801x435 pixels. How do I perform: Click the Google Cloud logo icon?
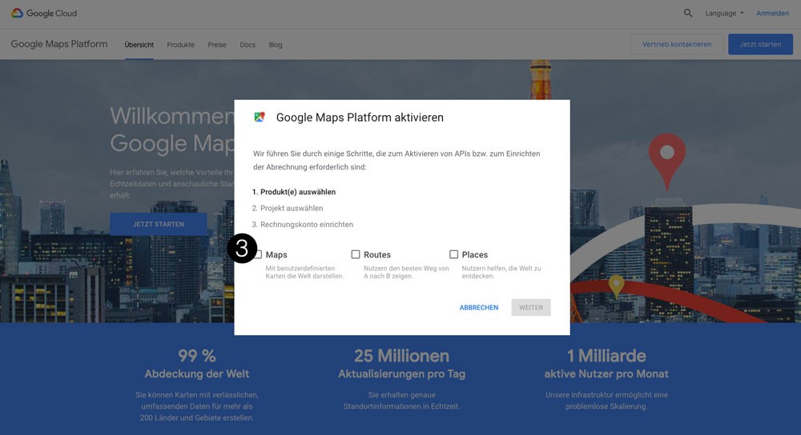coord(17,14)
